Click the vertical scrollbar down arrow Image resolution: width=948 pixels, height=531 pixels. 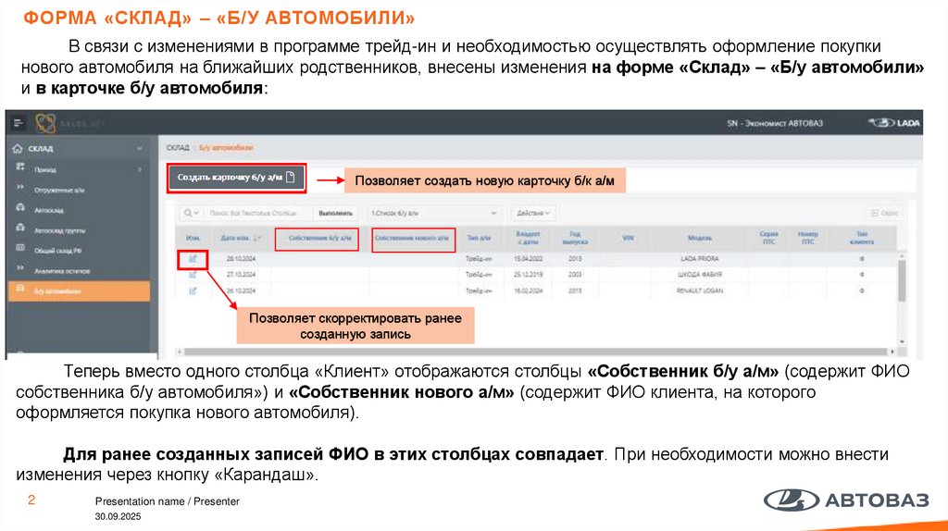pos(902,342)
